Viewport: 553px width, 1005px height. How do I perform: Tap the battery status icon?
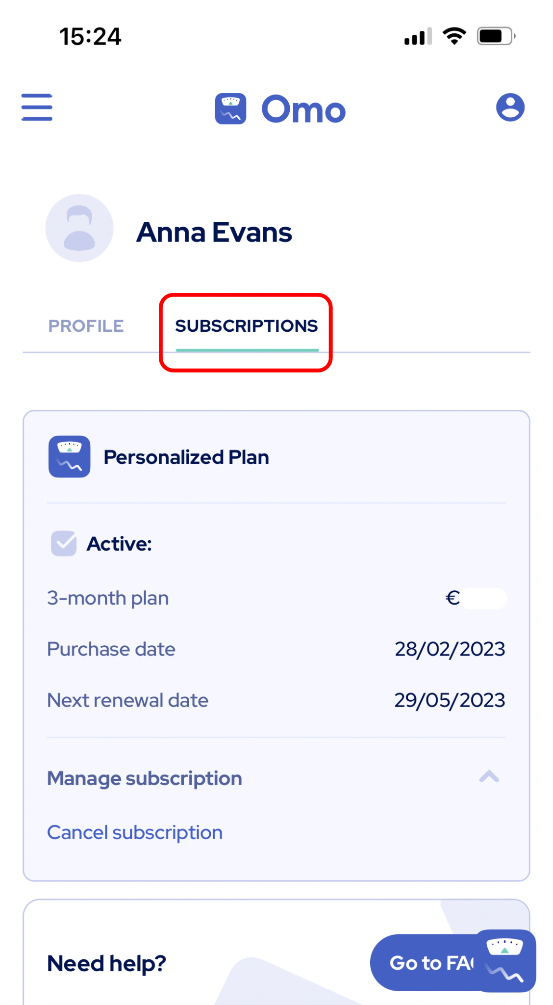click(496, 36)
